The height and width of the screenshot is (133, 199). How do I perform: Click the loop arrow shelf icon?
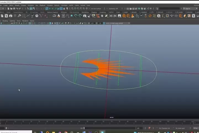pos(54,16)
